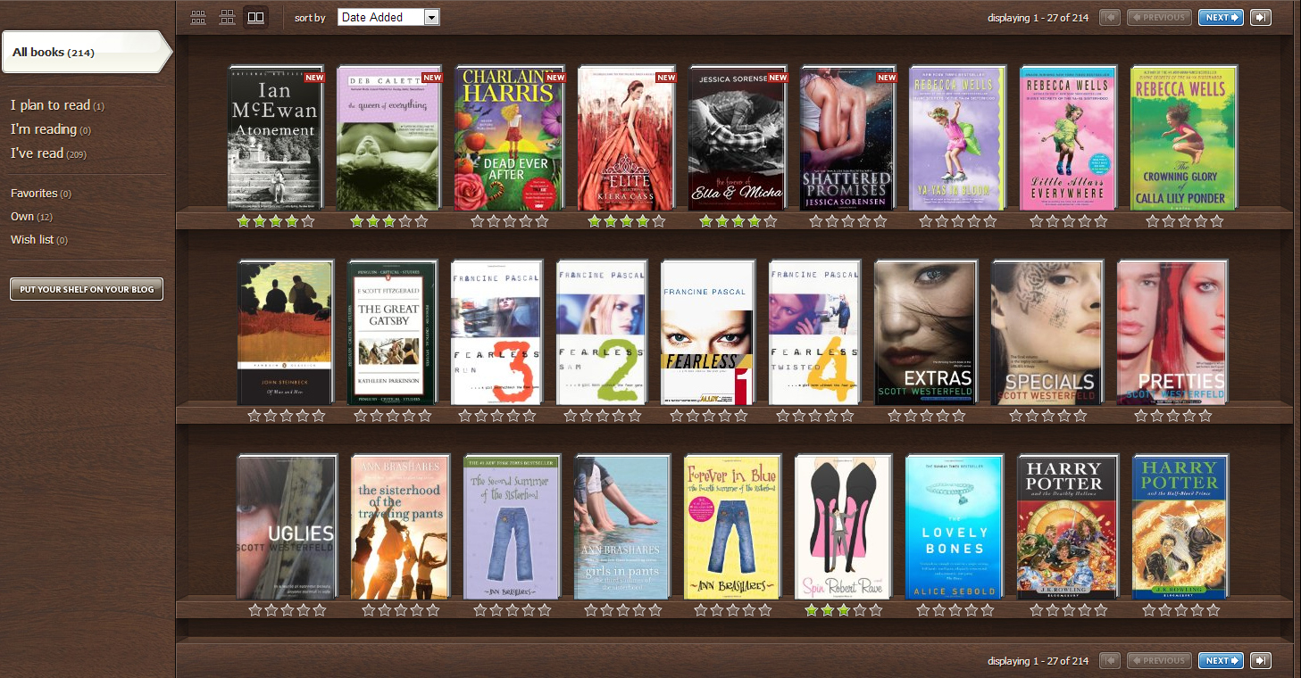The height and width of the screenshot is (678, 1301).
Task: Open the sort by Date Added dropdown
Action: click(x=388, y=17)
